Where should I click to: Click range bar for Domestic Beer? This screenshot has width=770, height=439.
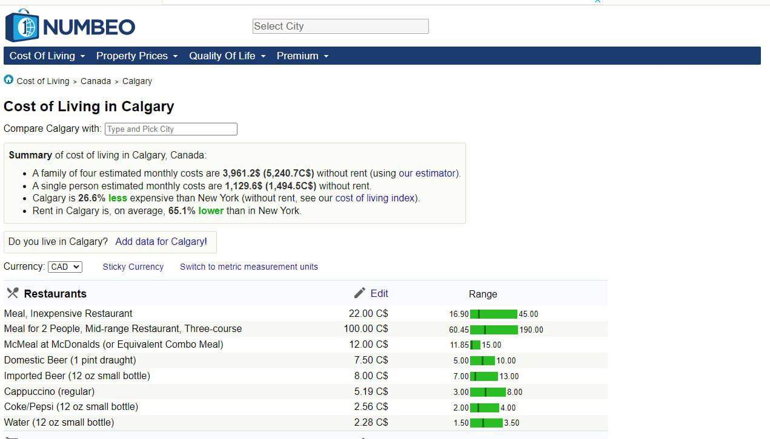[x=482, y=360]
